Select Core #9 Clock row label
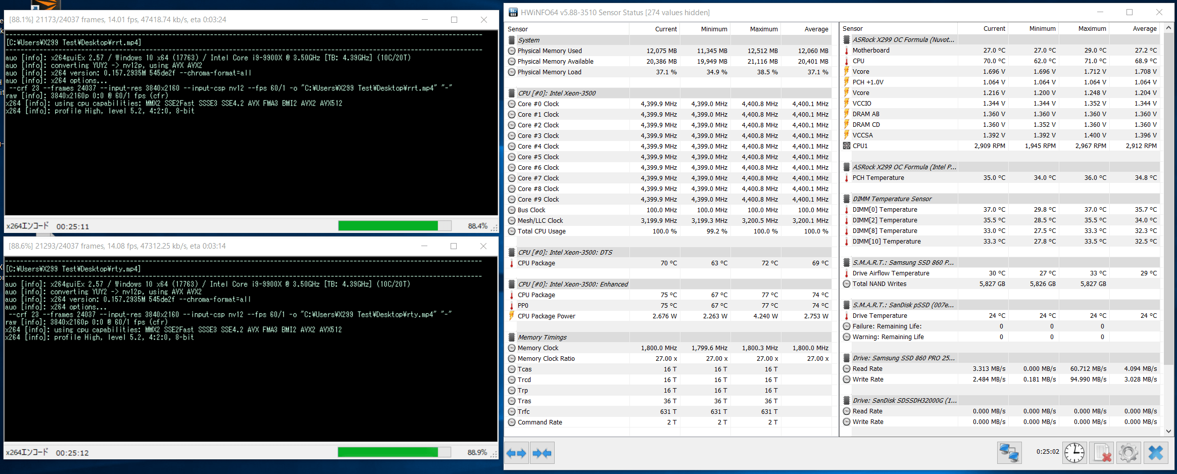This screenshot has width=1177, height=474. pos(538,200)
